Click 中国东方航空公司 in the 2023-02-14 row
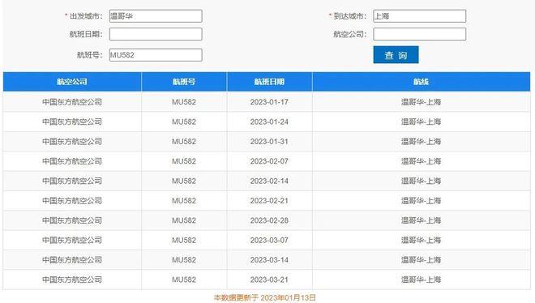Image resolution: width=535 pixels, height=303 pixels. pos(72,181)
